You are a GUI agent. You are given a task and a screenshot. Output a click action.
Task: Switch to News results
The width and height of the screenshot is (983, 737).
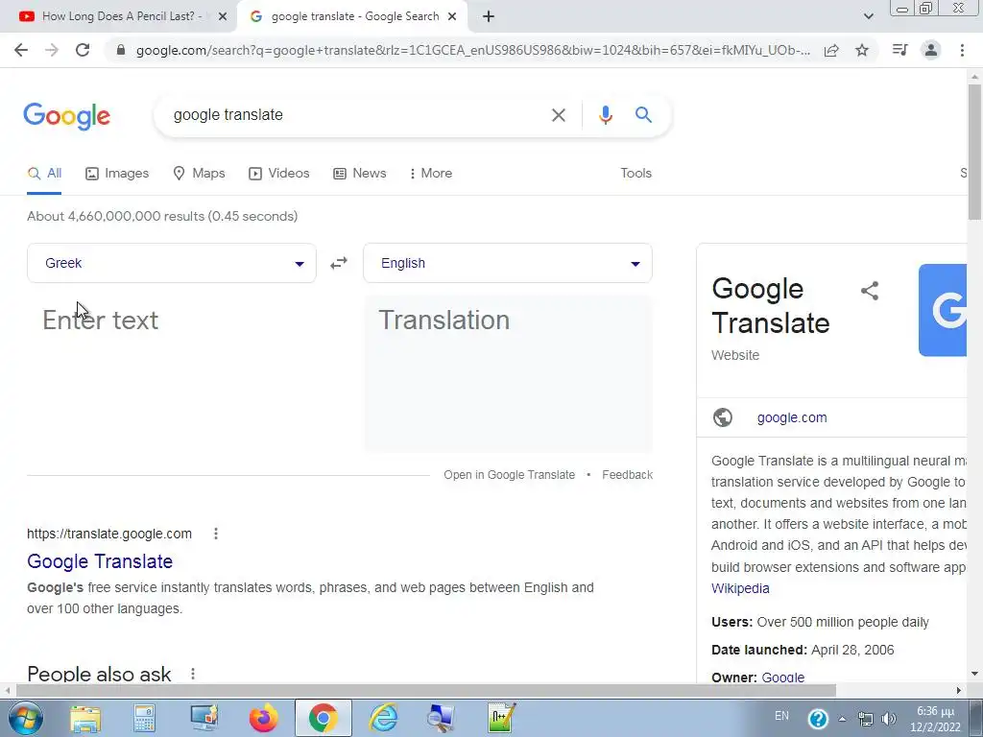click(359, 173)
